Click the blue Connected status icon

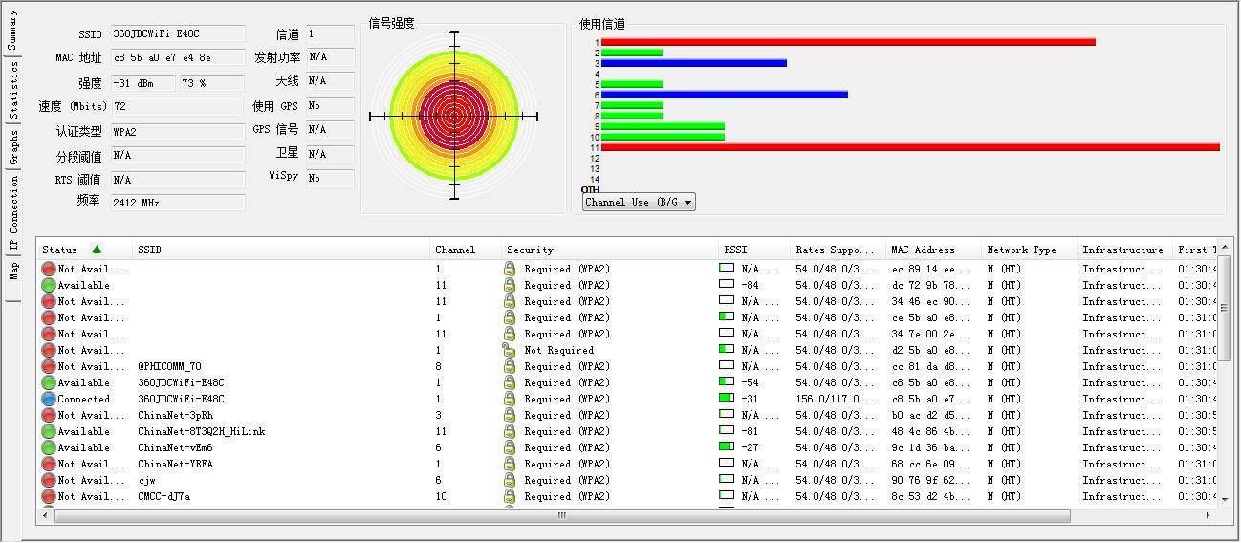(49, 399)
